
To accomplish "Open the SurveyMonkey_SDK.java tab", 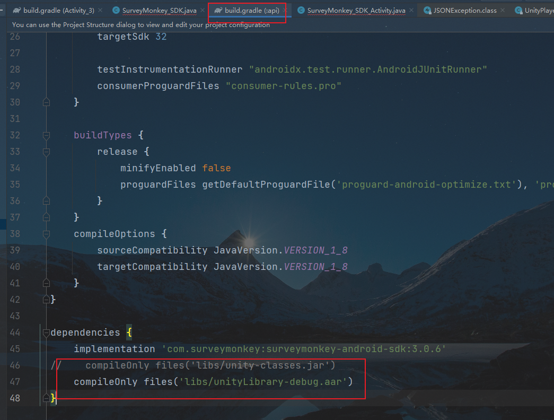I will point(159,11).
